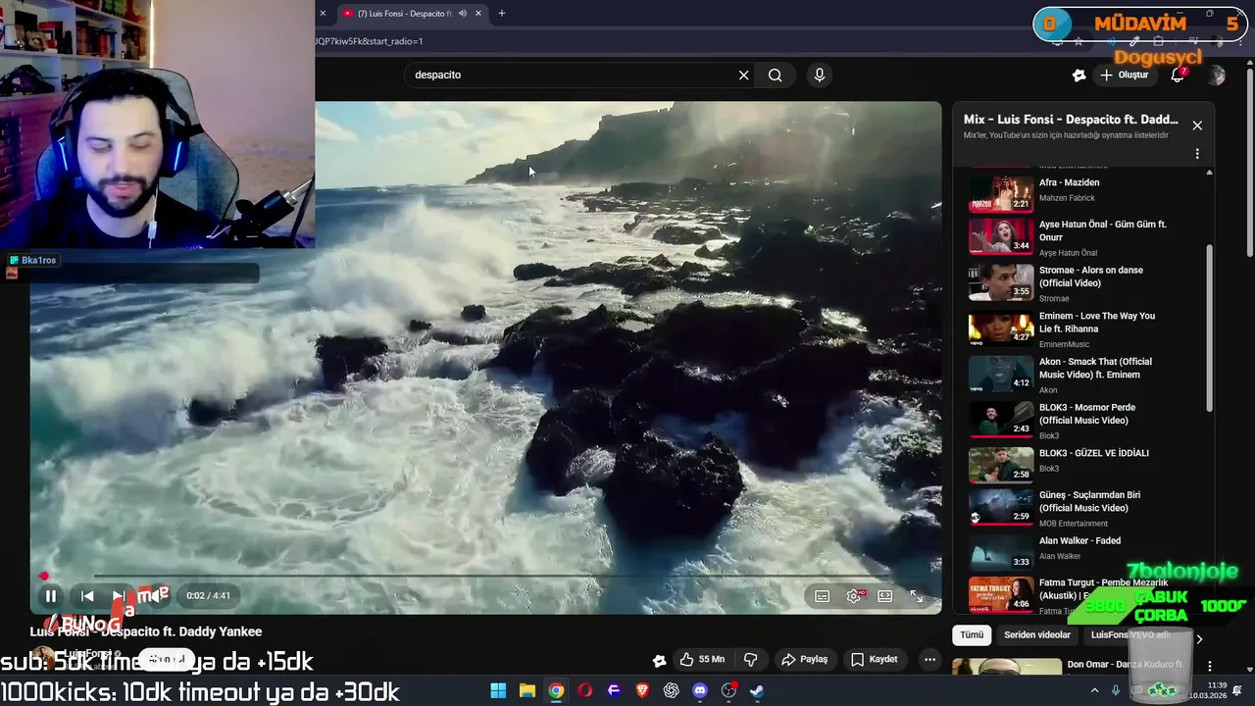
Task: Open a new browser tab
Action: click(502, 14)
